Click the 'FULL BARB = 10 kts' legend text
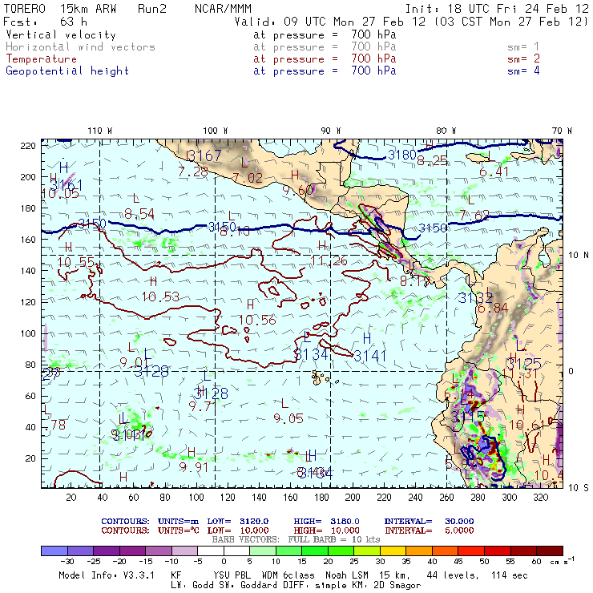 pos(334,539)
